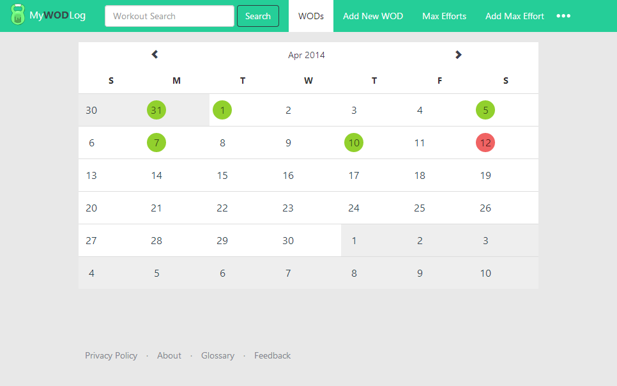
Task: Click the Search button
Action: coord(258,16)
